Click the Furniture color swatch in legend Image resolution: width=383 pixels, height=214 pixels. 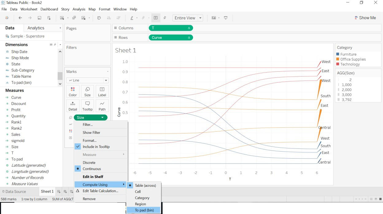(338, 54)
